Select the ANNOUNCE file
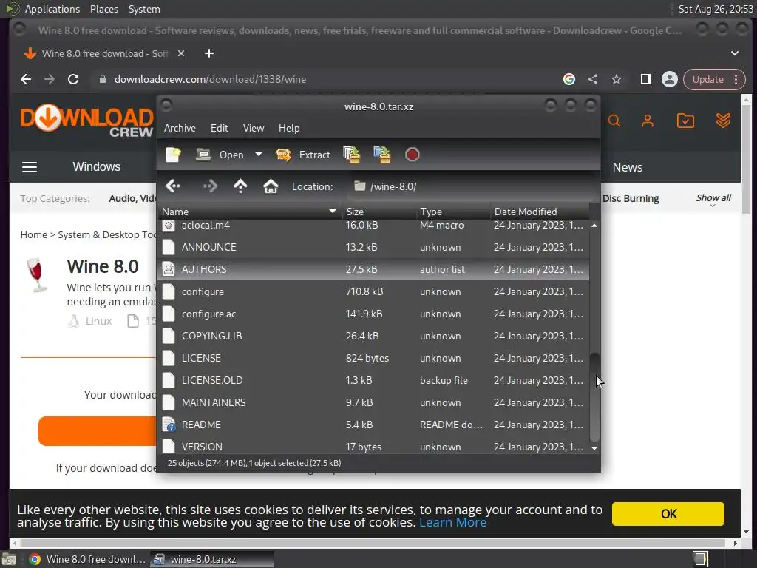This screenshot has width=757, height=568. [x=373, y=247]
